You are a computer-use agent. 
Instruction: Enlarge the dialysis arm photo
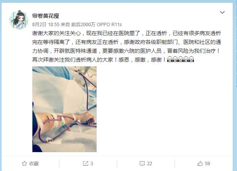pos(64,109)
